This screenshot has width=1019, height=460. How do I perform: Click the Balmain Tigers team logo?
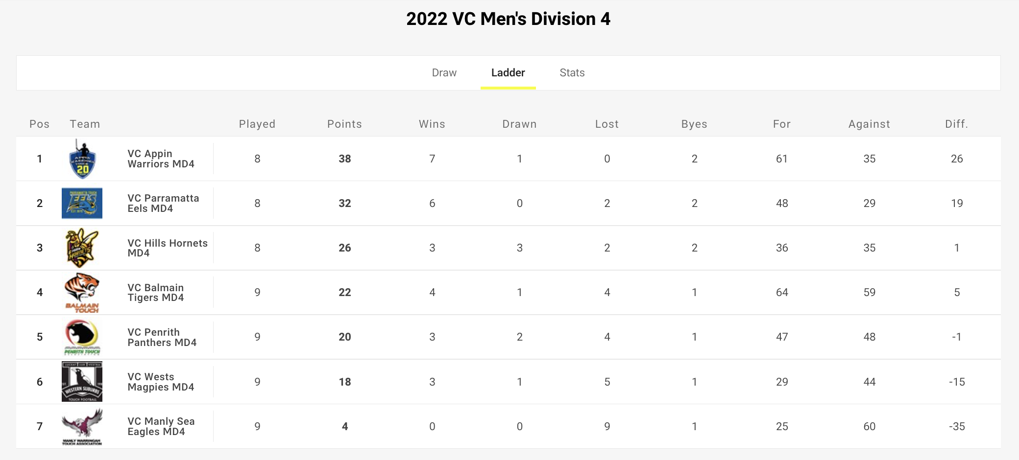82,293
